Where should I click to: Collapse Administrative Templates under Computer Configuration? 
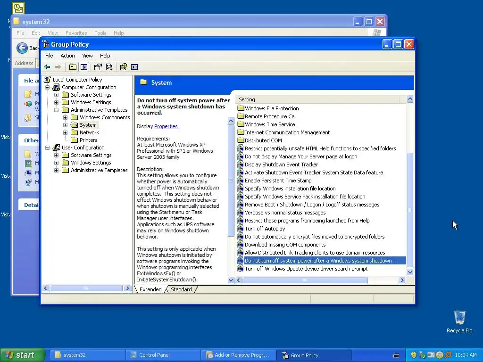(x=57, y=110)
